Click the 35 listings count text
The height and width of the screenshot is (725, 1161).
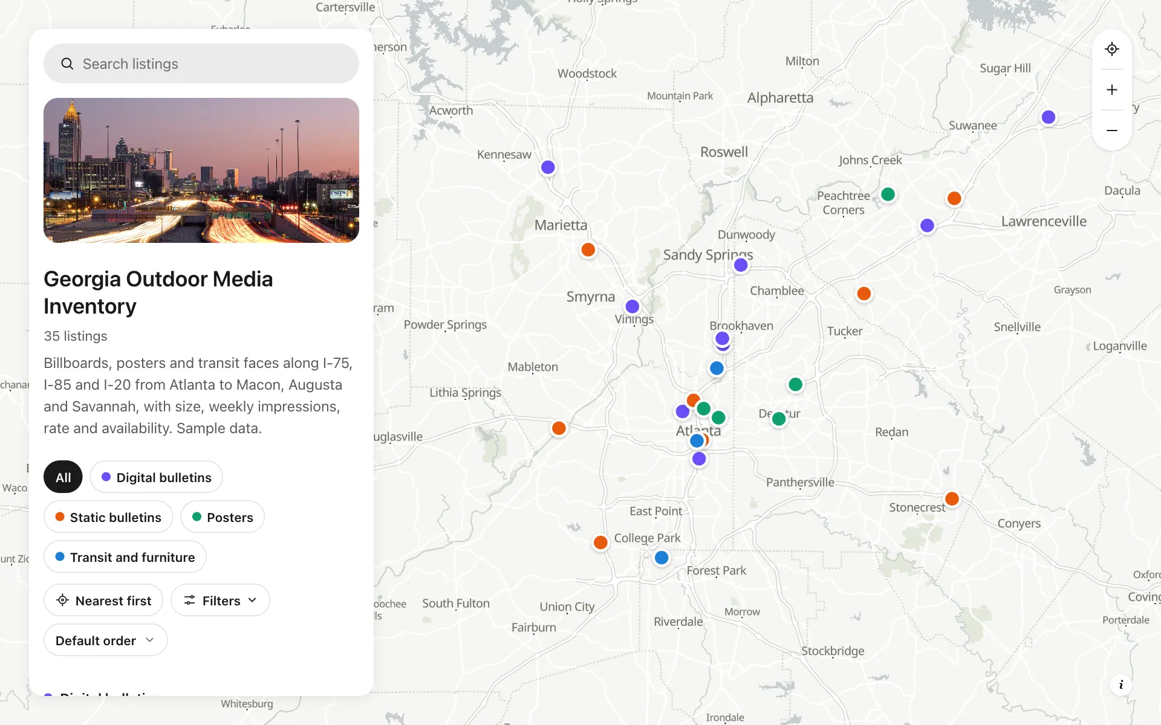tap(76, 336)
